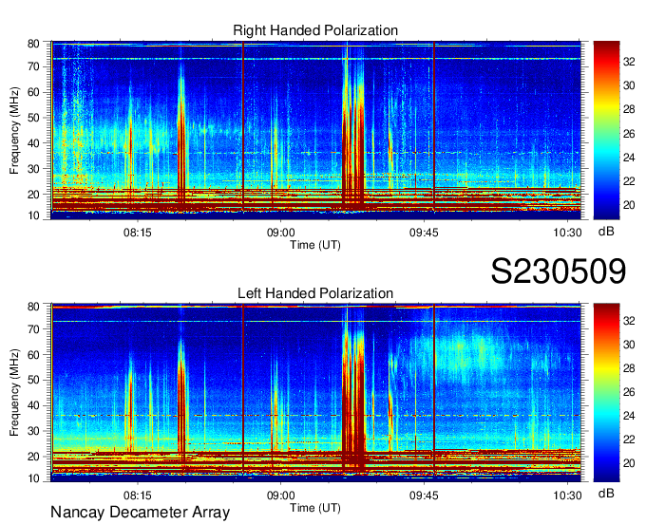This screenshot has width=646, height=524.
Task: Click the 10 frequency tick of top plot
Action: pyautogui.click(x=33, y=215)
